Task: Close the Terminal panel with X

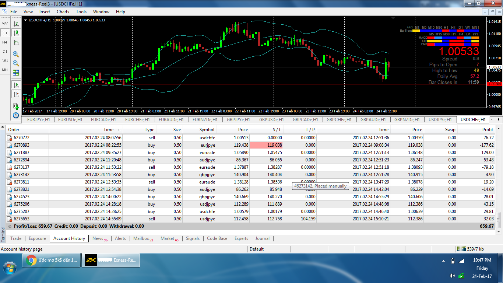Action: (x=3, y=127)
